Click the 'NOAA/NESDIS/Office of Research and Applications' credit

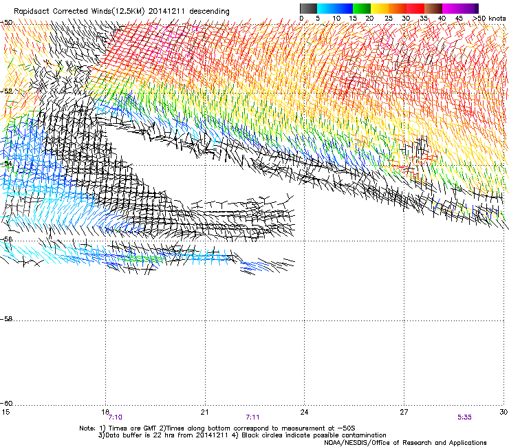[405, 443]
